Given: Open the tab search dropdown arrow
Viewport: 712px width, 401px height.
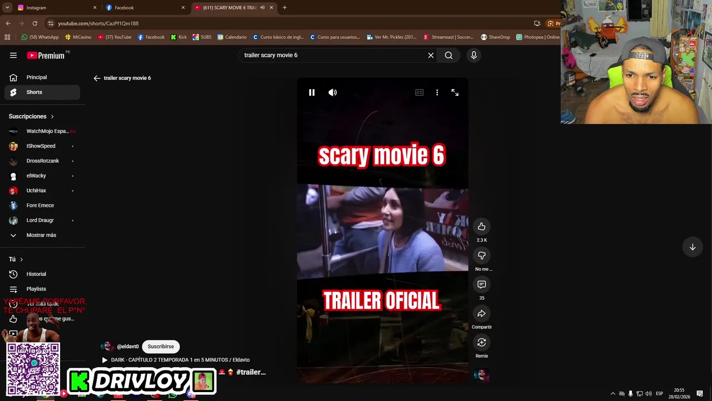Looking at the screenshot, I should click(x=7, y=8).
